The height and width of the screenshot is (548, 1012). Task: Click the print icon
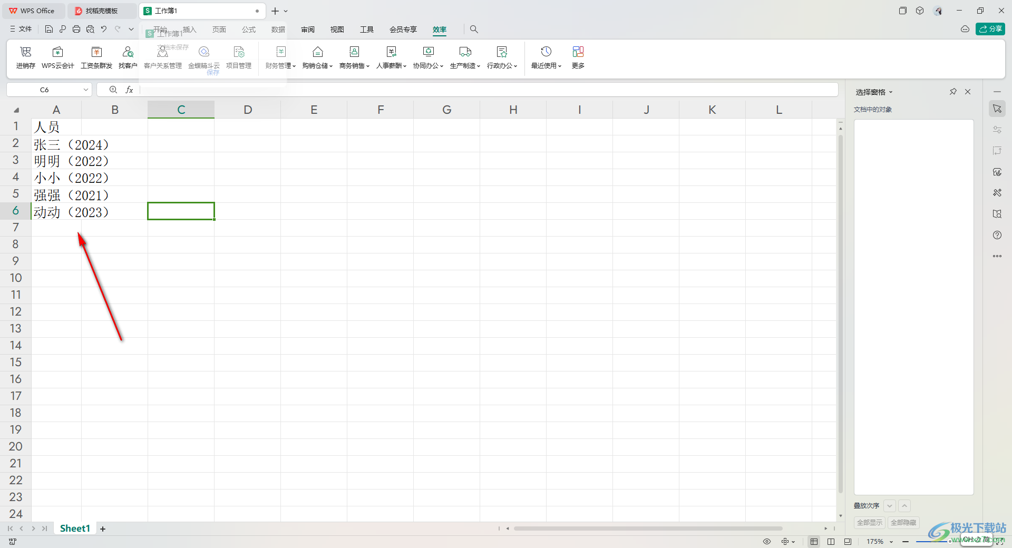click(76, 30)
